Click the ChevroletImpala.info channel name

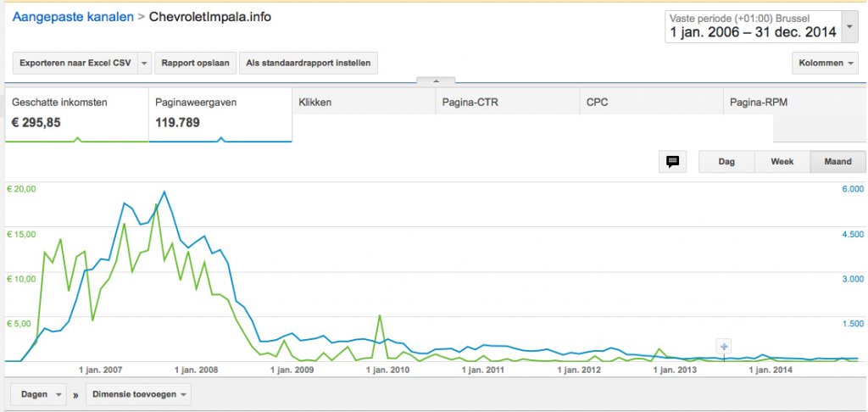(210, 17)
